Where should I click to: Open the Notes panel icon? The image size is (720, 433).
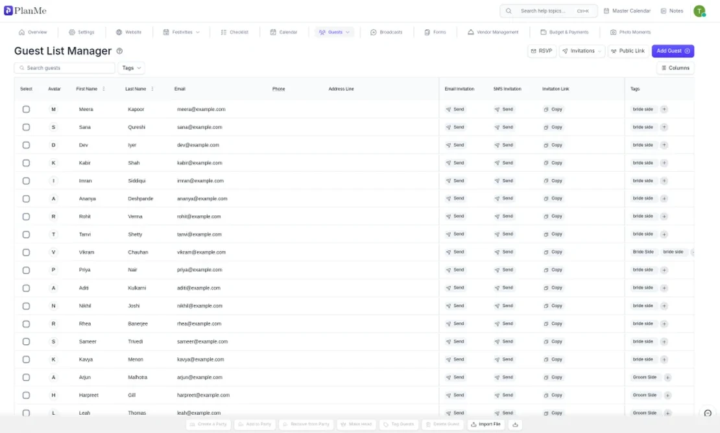(x=663, y=11)
